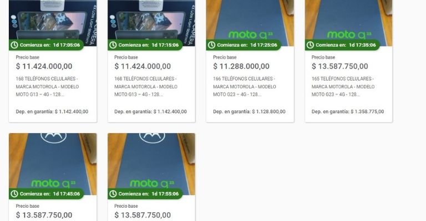Viewport: 426px width, 221px height.
Task: Click the clock icon on the 17:55:06 countdown
Action: 113,194
